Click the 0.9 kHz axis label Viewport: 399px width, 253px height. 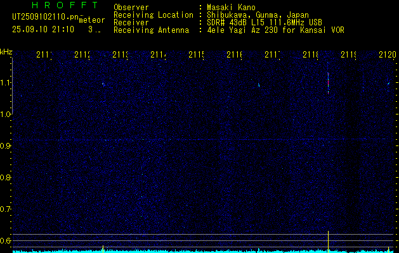[x=5, y=146]
